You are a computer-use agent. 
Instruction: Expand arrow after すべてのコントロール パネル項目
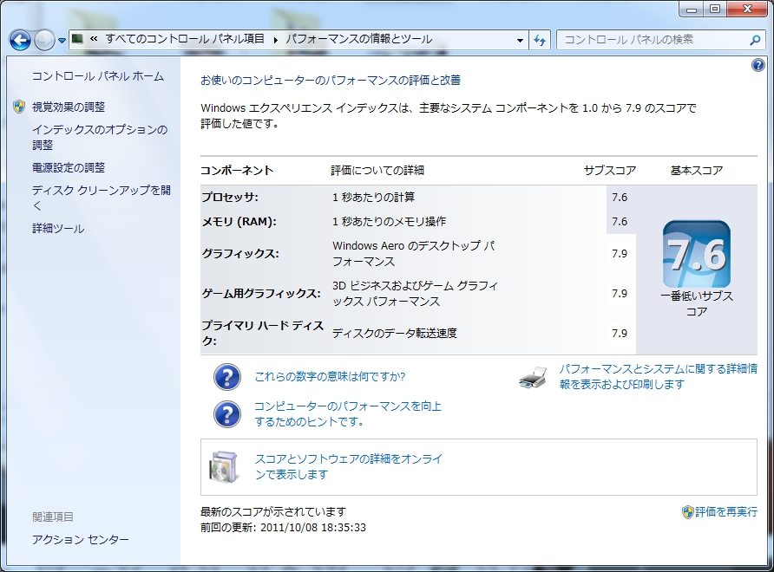pos(275,40)
